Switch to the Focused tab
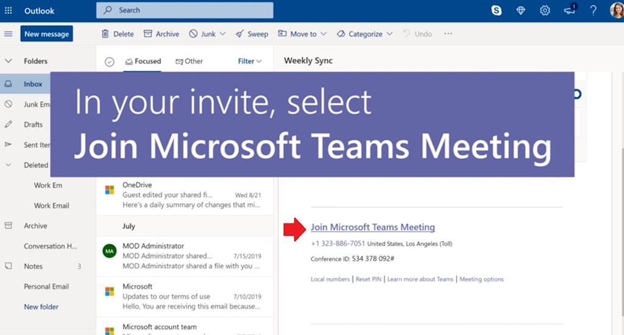The height and width of the screenshot is (335, 624). (143, 62)
